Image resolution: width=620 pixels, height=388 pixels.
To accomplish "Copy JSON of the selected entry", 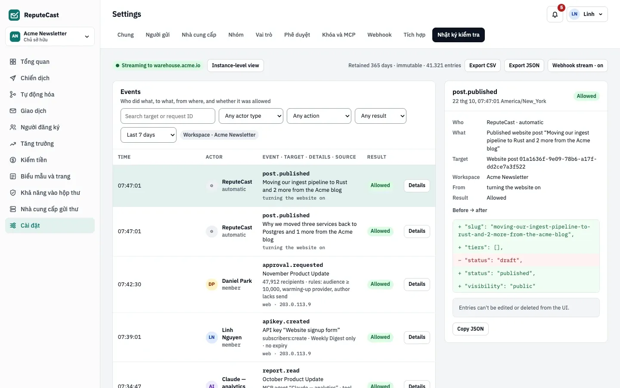I will point(471,329).
